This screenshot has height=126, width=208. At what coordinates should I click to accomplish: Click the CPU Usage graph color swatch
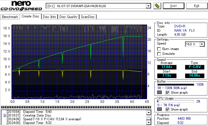[159, 109]
